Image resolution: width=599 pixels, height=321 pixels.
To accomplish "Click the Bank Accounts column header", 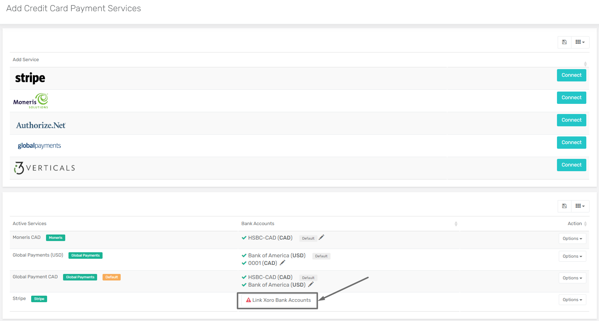I will tap(258, 224).
